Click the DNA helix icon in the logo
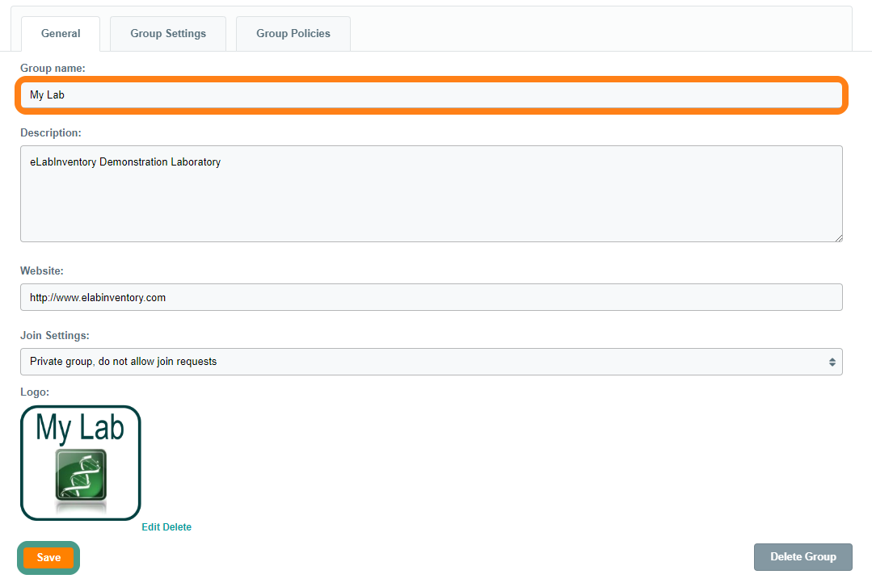Screen dimensions: 872x587 pos(81,480)
